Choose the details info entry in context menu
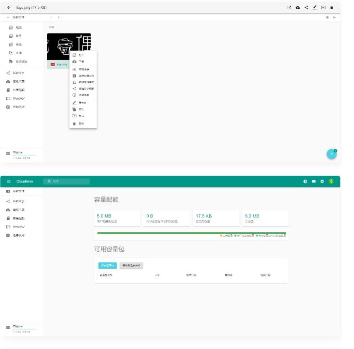Image resolution: width=354 pixels, height=349 pixels. coord(83,95)
